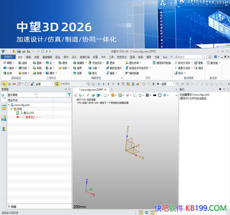Create a Block with 六面体 tool
The image size is (230, 215).
(9, 68)
